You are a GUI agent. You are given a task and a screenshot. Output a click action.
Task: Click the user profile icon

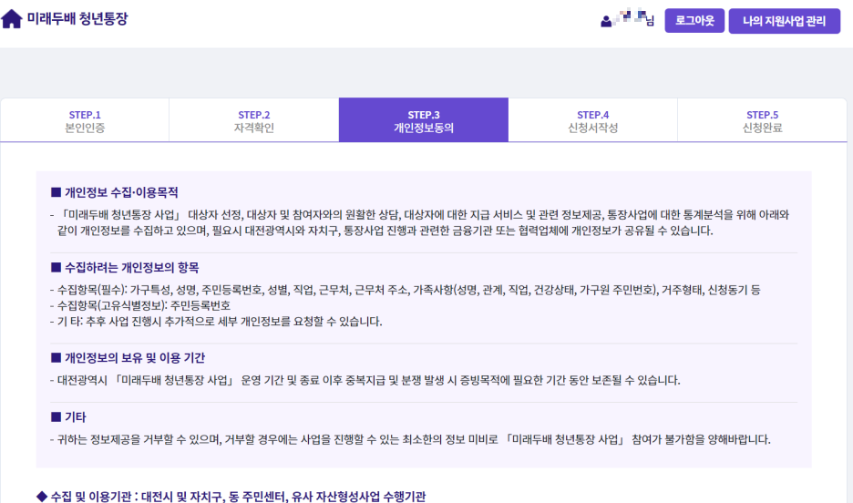point(605,22)
